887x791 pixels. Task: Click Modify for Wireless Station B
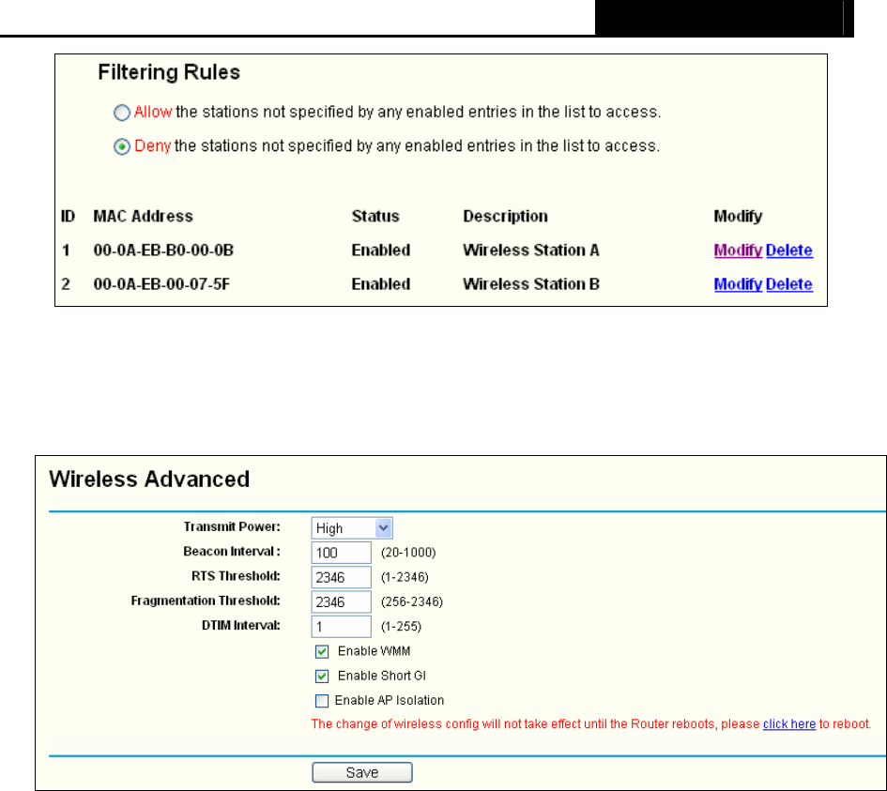pyautogui.click(x=738, y=283)
